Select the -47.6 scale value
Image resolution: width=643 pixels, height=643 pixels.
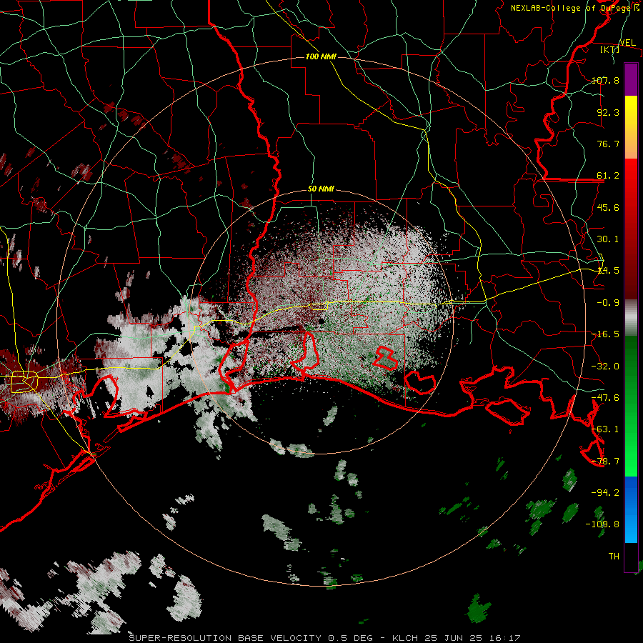(605, 398)
